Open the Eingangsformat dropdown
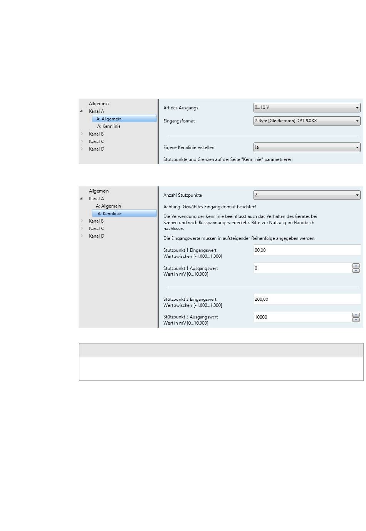The width and height of the screenshot is (366, 531). coord(307,121)
